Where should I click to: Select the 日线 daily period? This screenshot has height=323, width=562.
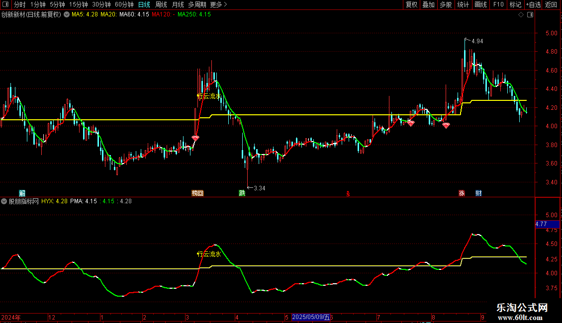[x=144, y=4]
